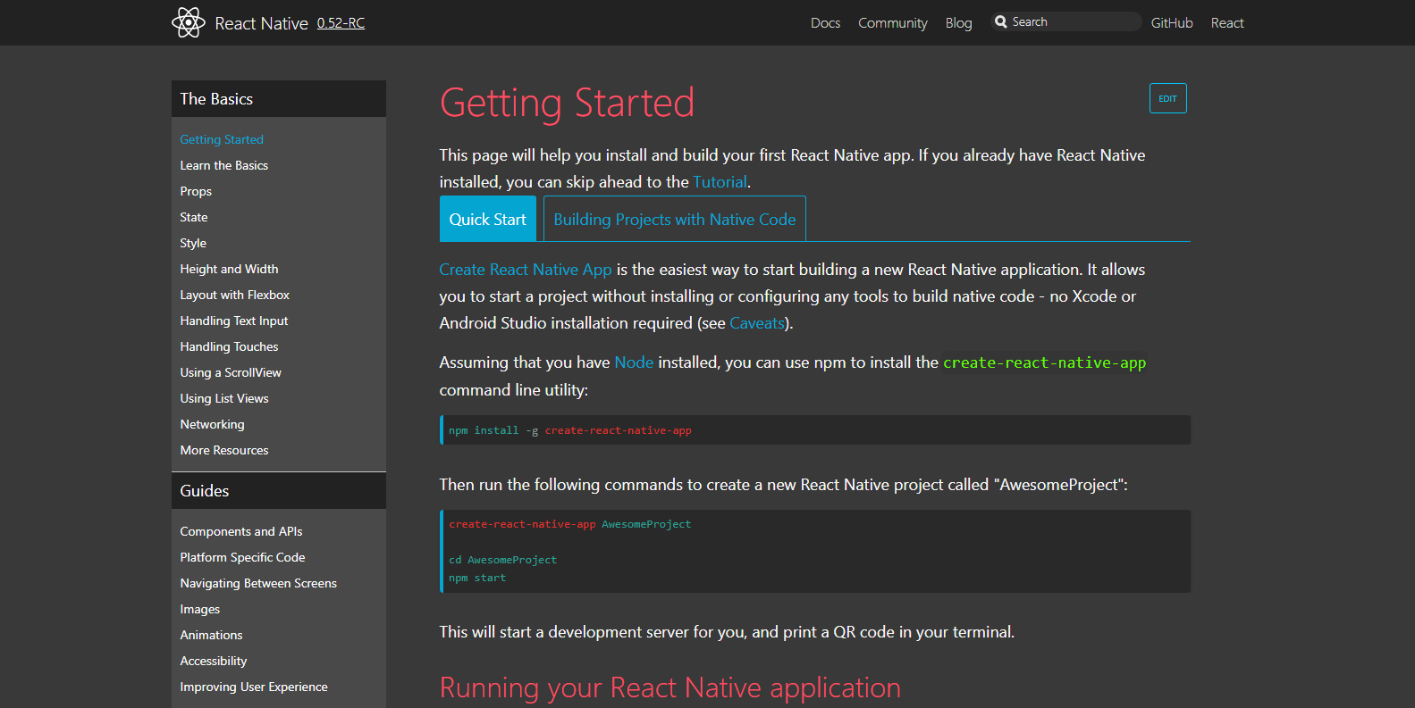Viewport: 1415px width, 708px height.
Task: Open the React link in header
Action: click(x=1227, y=23)
